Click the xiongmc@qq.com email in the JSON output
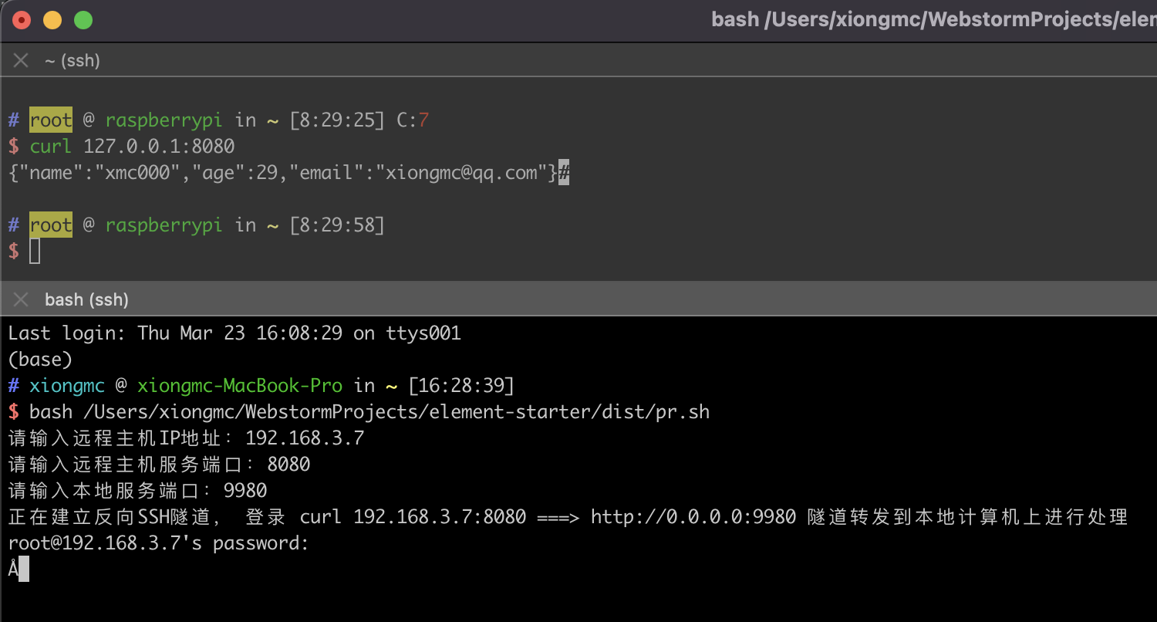The height and width of the screenshot is (622, 1157). (x=462, y=173)
